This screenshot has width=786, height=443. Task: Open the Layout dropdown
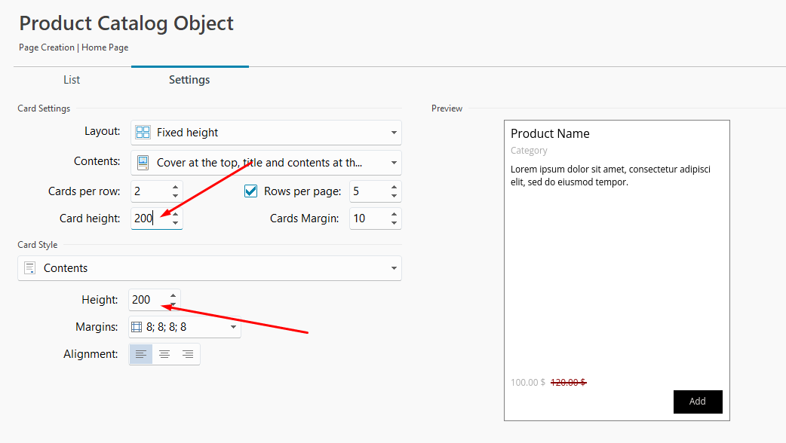(x=266, y=133)
